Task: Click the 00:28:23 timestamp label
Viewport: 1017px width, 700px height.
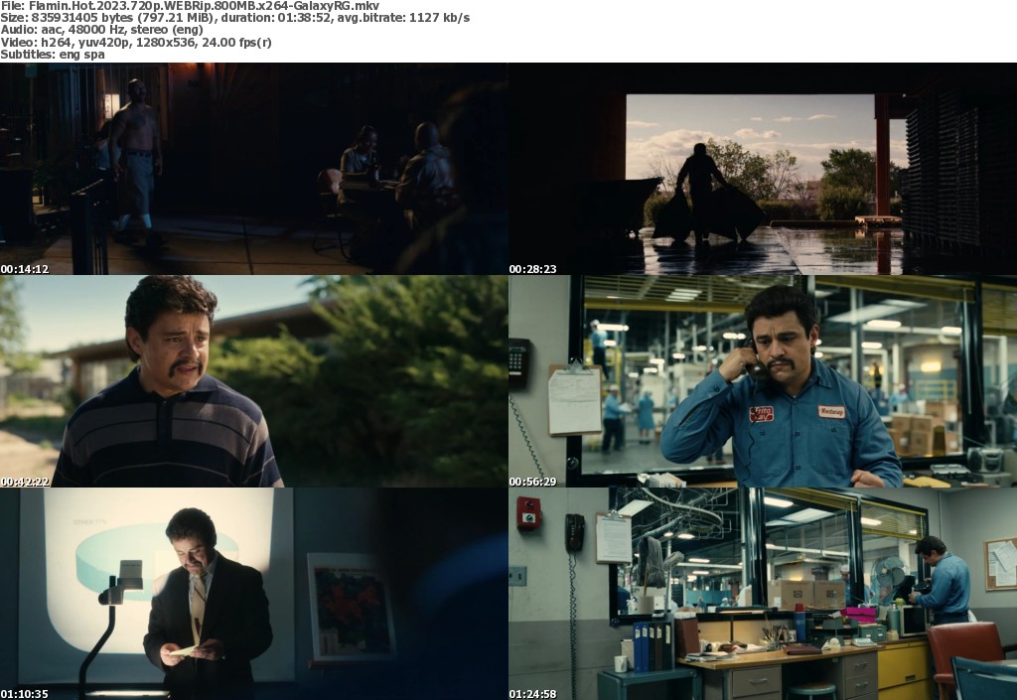Action: 532,269
